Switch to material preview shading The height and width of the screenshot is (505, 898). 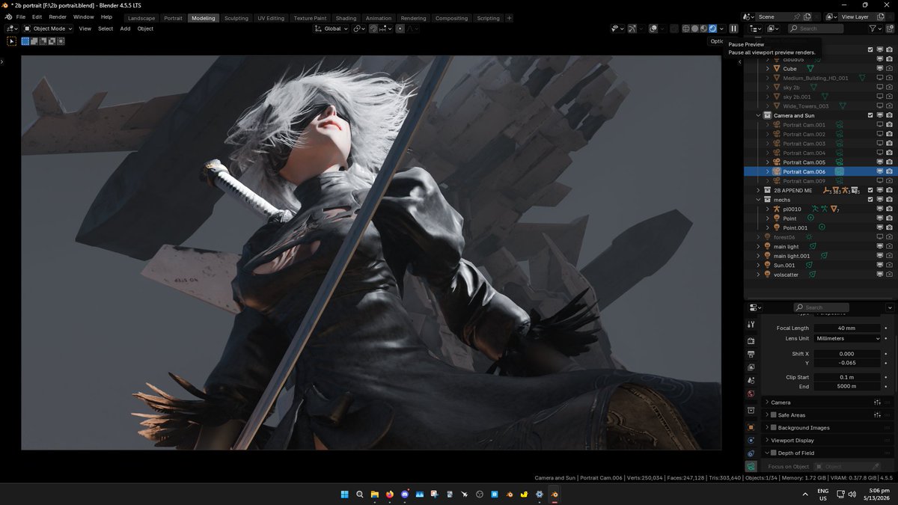pos(703,28)
